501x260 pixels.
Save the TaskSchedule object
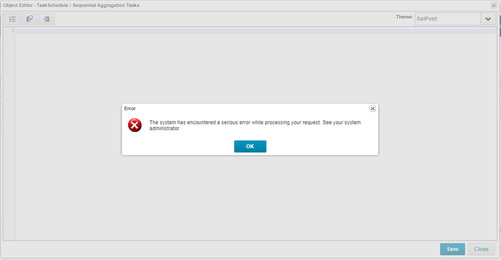(452, 249)
